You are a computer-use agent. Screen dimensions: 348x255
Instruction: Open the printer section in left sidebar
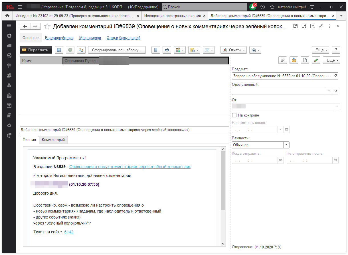[x=9, y=56]
